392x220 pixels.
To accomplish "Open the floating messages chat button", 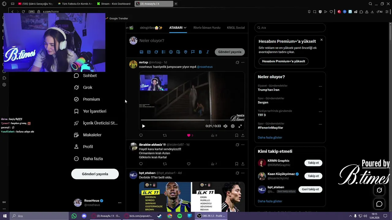I will (x=379, y=204).
